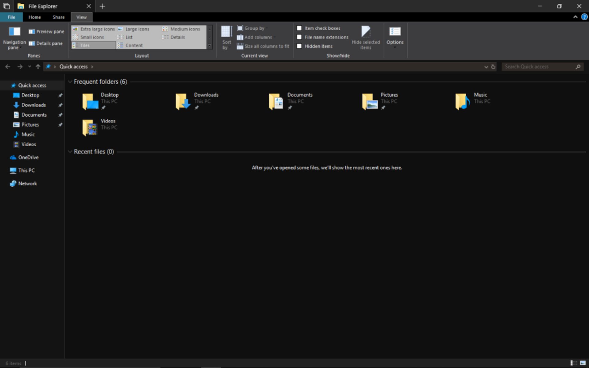The height and width of the screenshot is (368, 589).
Task: Switch to List layout
Action: (x=129, y=37)
